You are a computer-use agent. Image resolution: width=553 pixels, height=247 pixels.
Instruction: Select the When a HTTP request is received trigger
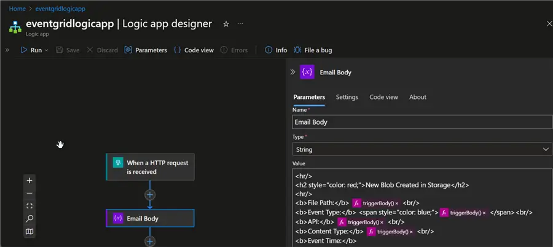tap(150, 167)
